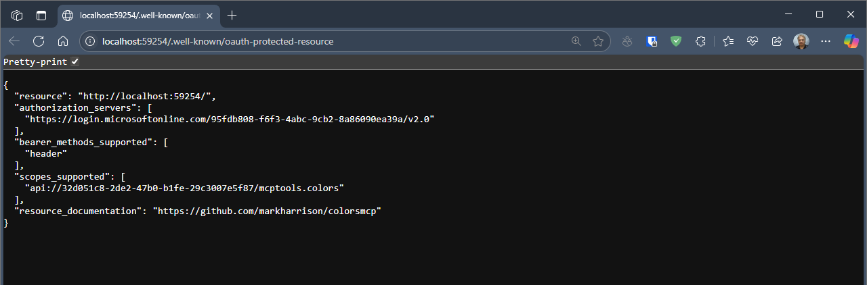Open the Bitwarden shield extension
This screenshot has height=285, width=867.
coord(652,41)
